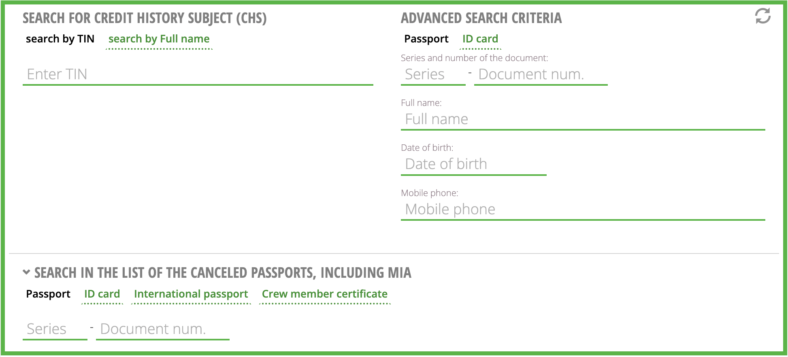Select Passport in advanced search criteria
The width and height of the screenshot is (788, 357).
(426, 39)
